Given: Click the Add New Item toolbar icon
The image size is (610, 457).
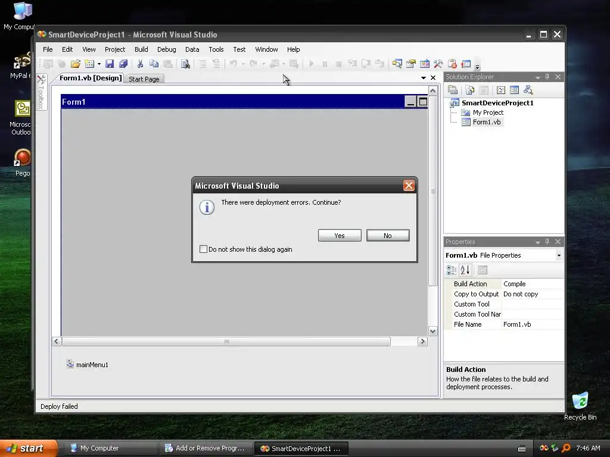Looking at the screenshot, I should [x=89, y=64].
